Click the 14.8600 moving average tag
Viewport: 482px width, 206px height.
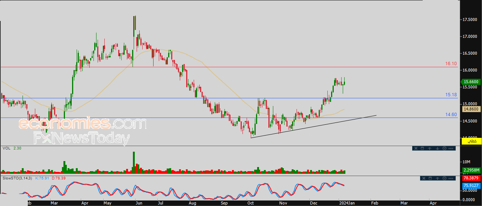pyautogui.click(x=471, y=109)
